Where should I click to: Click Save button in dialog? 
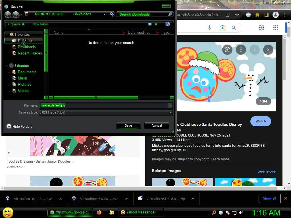tap(128, 125)
